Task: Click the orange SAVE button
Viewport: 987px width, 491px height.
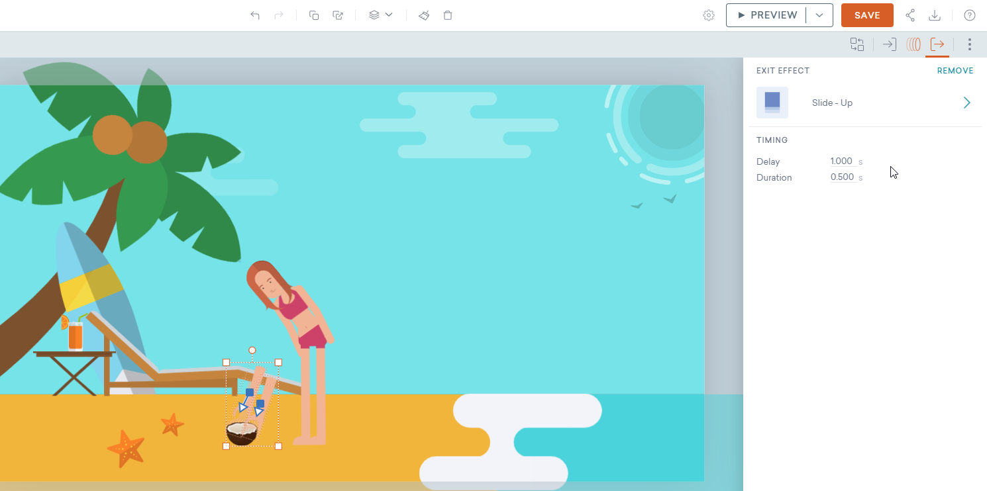Action: [x=867, y=15]
